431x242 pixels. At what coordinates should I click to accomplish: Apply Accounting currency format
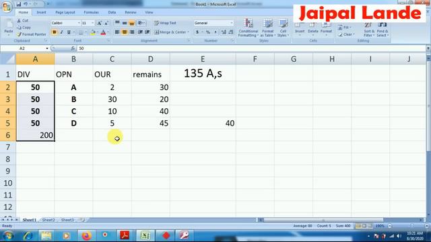(197, 32)
